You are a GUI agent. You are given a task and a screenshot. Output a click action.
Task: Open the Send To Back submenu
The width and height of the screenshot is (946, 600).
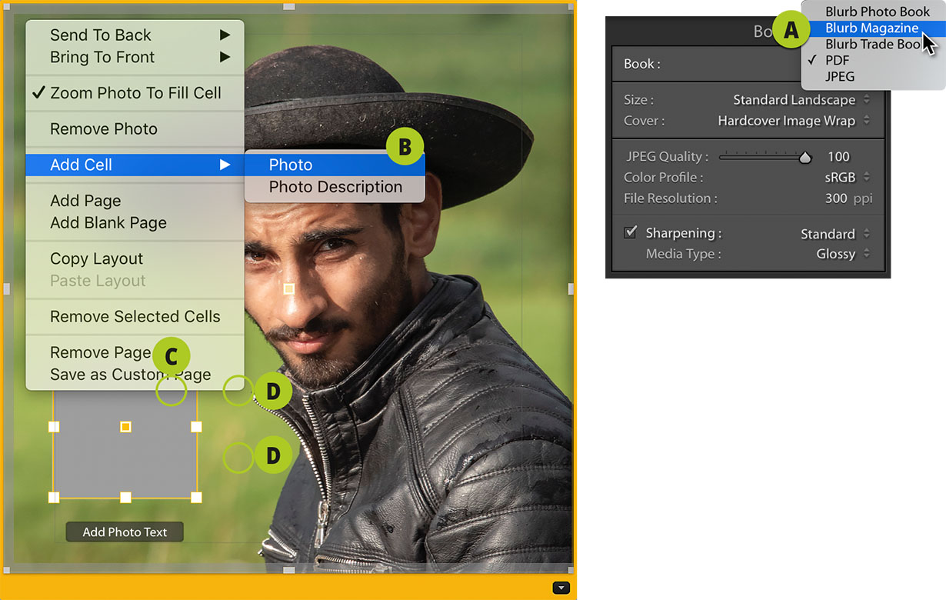coord(135,35)
